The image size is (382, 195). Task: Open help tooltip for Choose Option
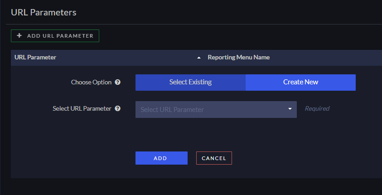point(118,83)
